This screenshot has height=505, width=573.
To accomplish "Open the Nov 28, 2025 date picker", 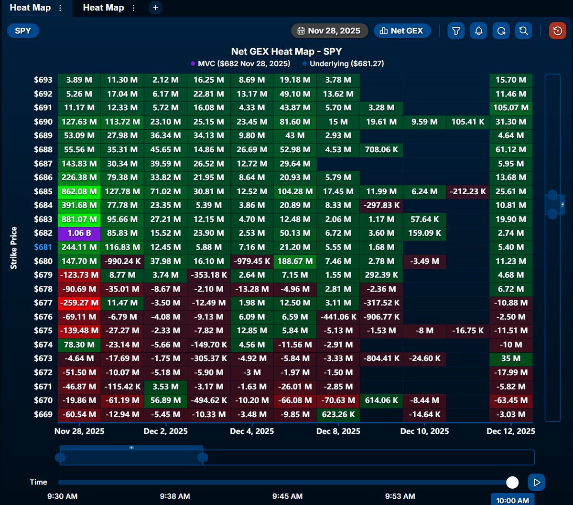I will click(329, 31).
